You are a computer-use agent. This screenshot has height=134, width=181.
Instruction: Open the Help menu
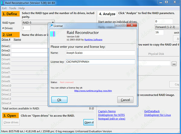click(x=22, y=8)
